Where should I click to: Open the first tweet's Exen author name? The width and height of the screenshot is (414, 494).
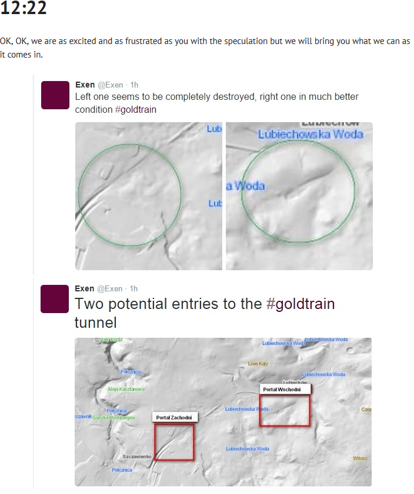click(85, 85)
